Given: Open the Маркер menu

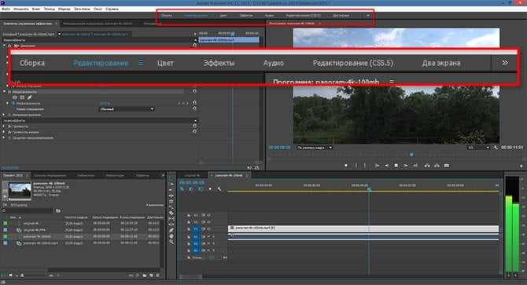Looking at the screenshot, I should point(64,9).
